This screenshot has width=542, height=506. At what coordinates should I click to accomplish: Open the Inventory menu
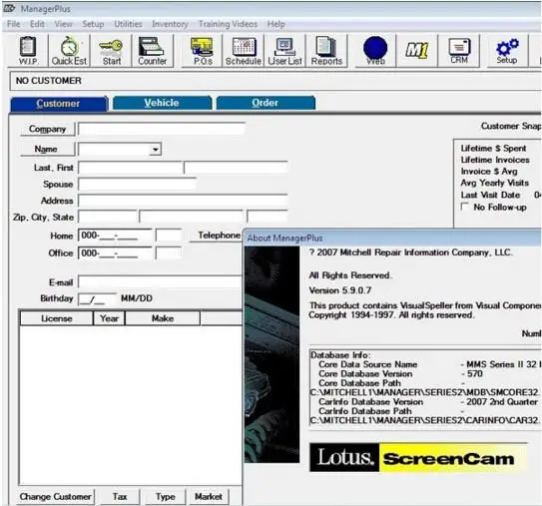tap(170, 24)
